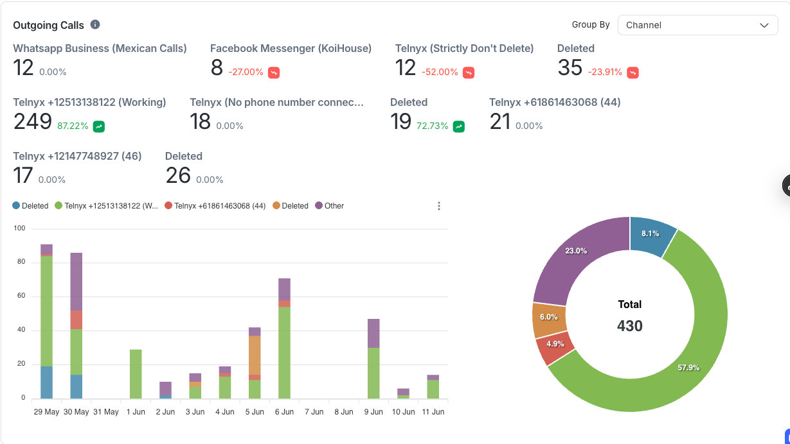Click the purple 23.0% donut segment

pyautogui.click(x=572, y=257)
